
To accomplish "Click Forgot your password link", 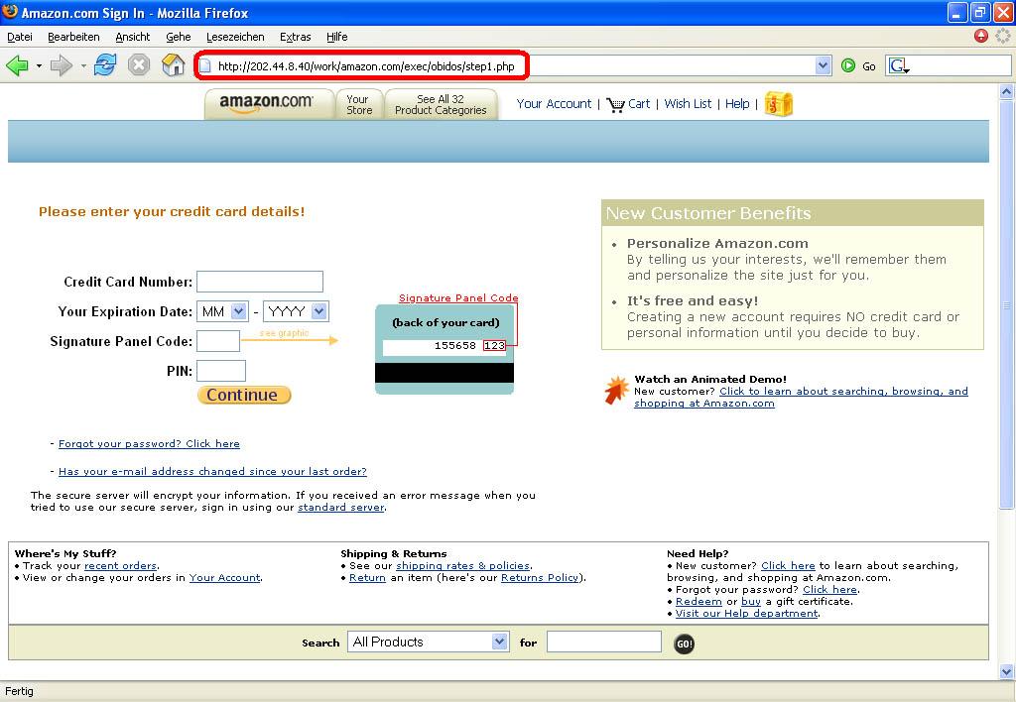I will point(149,443).
